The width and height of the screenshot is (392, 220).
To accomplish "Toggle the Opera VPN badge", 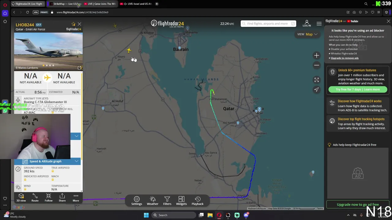I will 36,12.
